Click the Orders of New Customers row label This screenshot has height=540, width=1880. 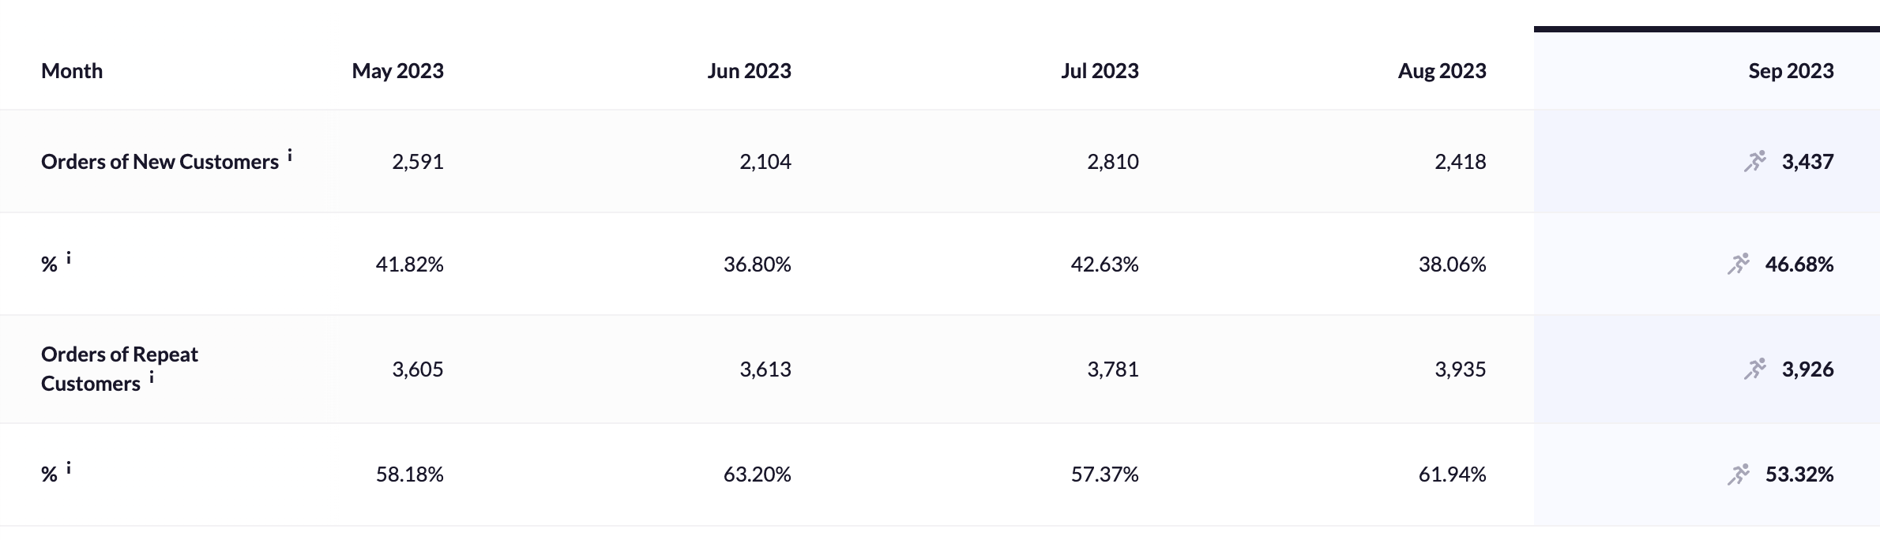click(160, 162)
